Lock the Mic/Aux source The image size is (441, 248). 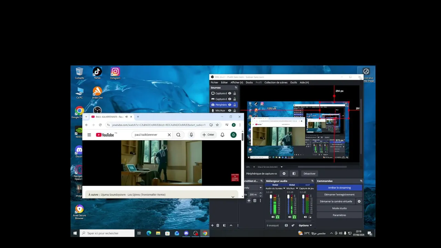235,111
